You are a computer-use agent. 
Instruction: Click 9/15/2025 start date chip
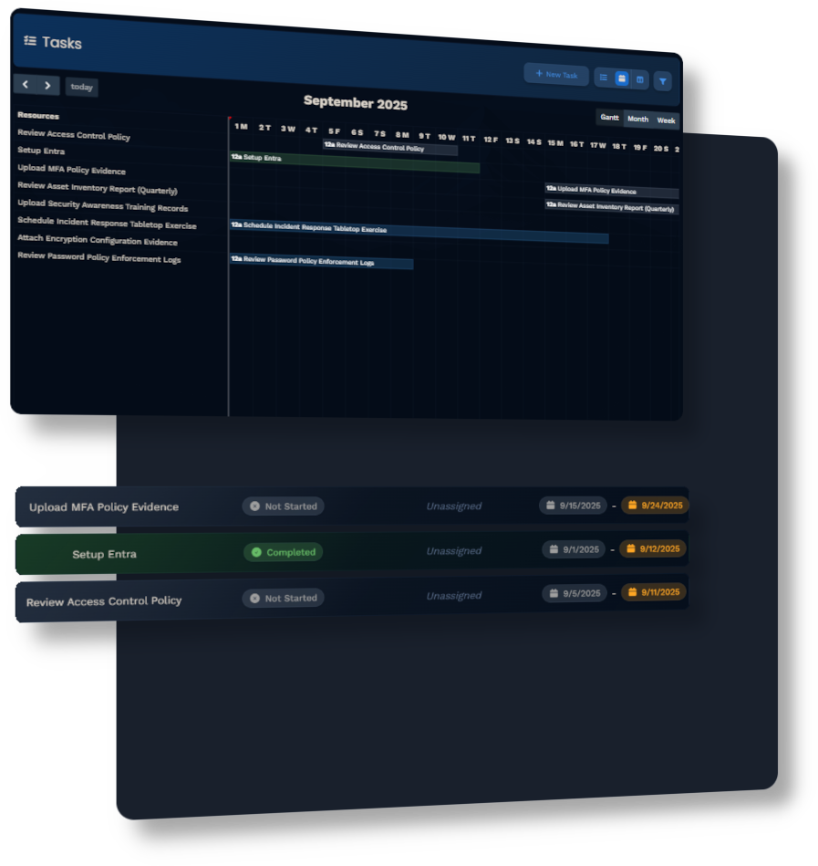(573, 506)
